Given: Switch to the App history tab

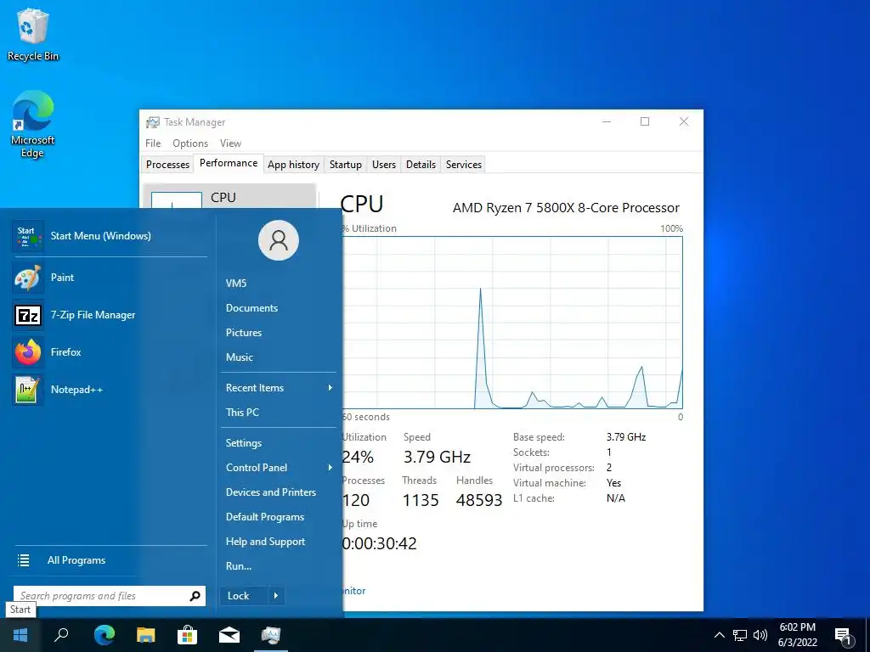Looking at the screenshot, I should (293, 164).
